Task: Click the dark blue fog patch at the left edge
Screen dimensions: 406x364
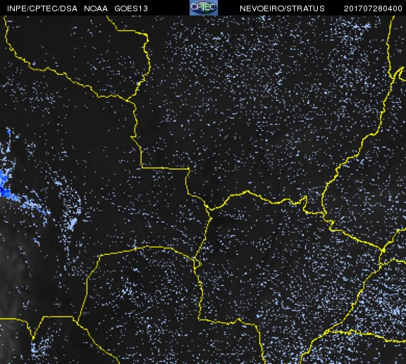Action: click(x=5, y=189)
